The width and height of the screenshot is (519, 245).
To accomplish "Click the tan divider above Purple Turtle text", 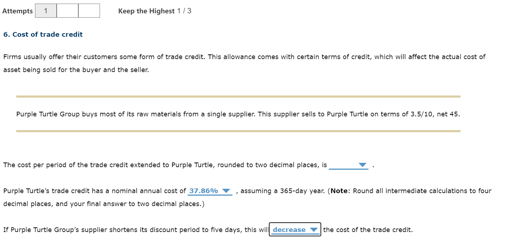I will point(238,96).
